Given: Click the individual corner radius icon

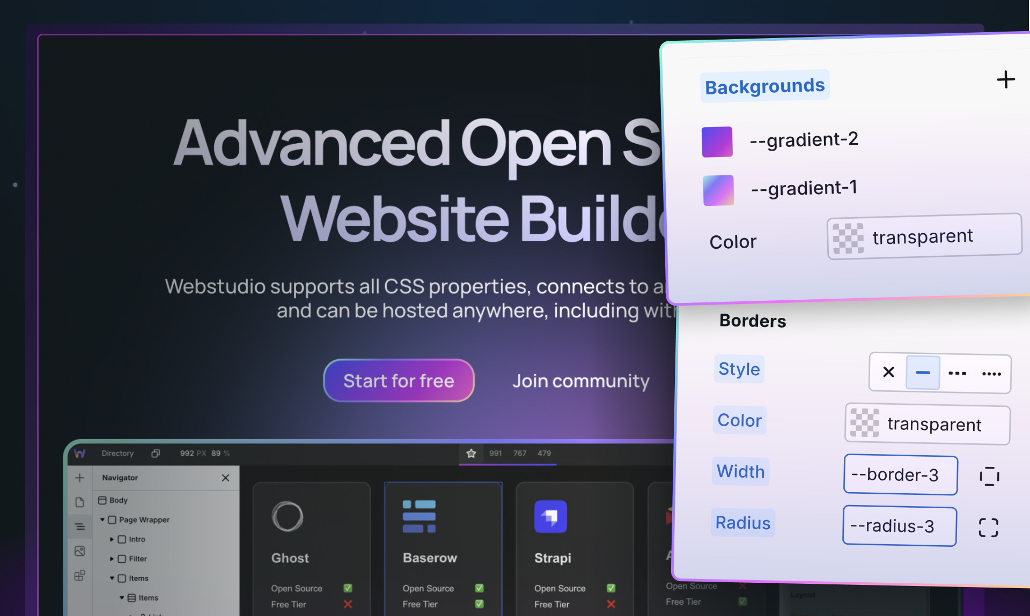Looking at the screenshot, I should tap(988, 528).
